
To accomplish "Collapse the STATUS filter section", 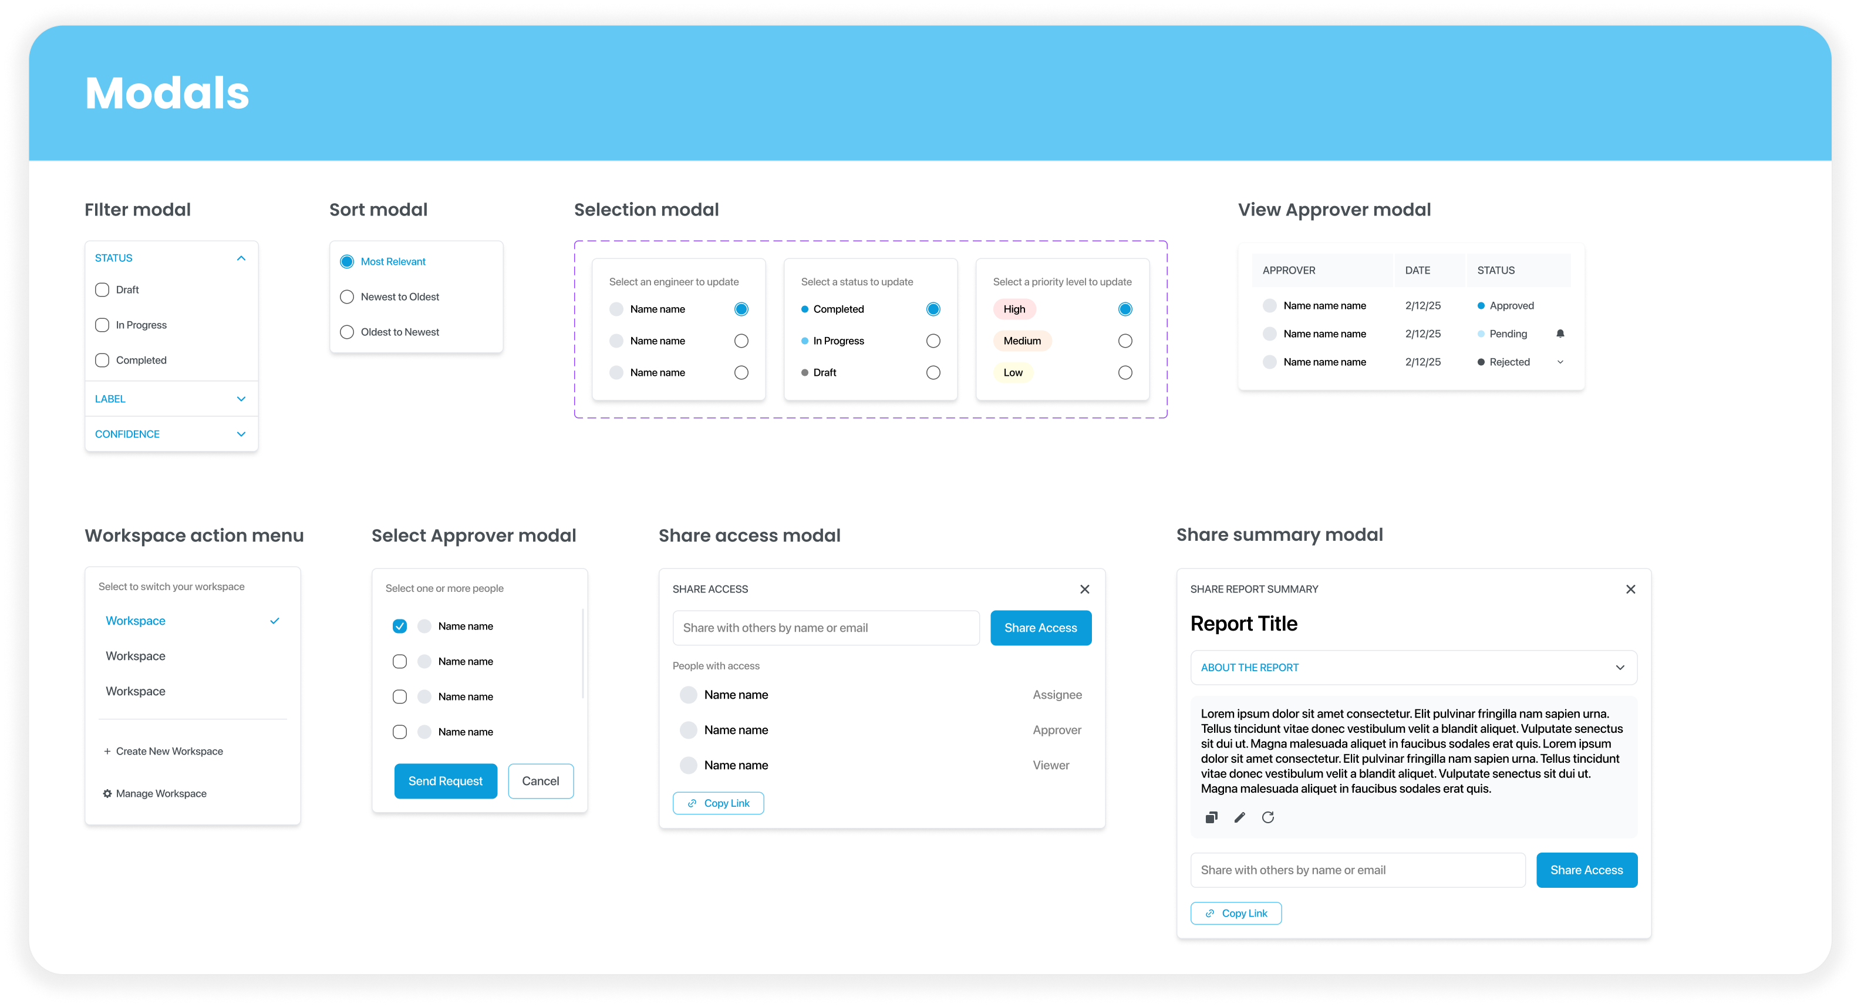I will [x=241, y=258].
